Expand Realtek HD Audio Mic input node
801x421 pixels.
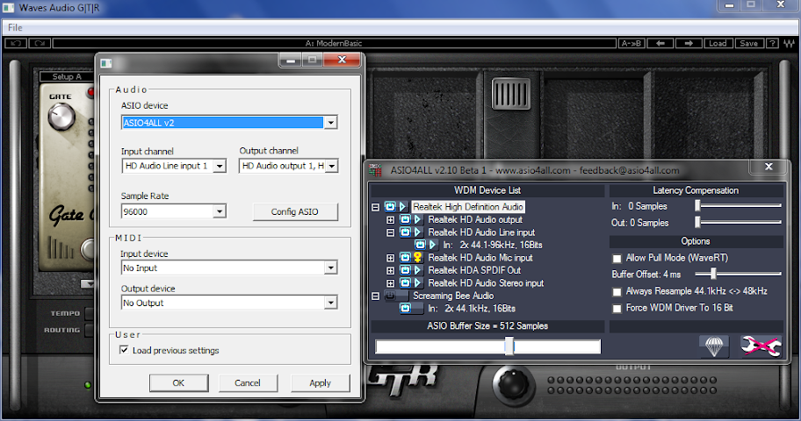390,258
